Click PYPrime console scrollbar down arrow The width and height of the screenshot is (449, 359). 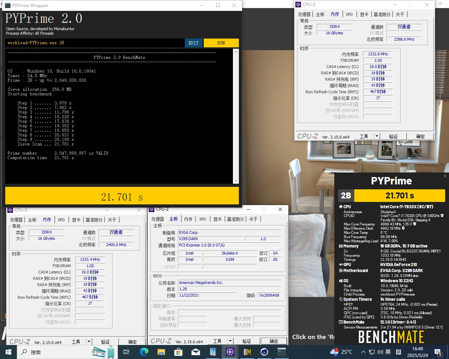(236, 181)
